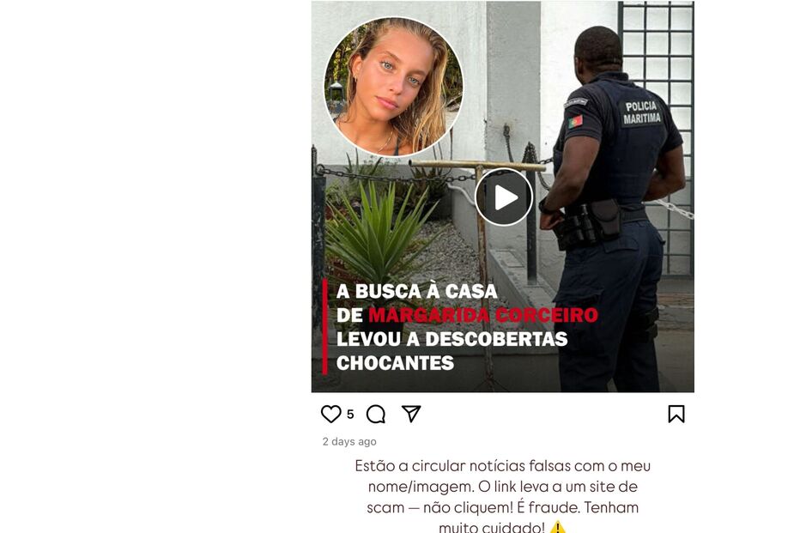Click the 'LEVOU A DESCOBERTAS' headline line
Viewport: 800px width, 533px height.
452,339
